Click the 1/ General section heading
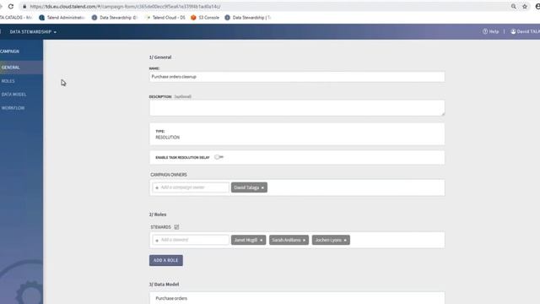The height and width of the screenshot is (304, 540). pos(160,57)
